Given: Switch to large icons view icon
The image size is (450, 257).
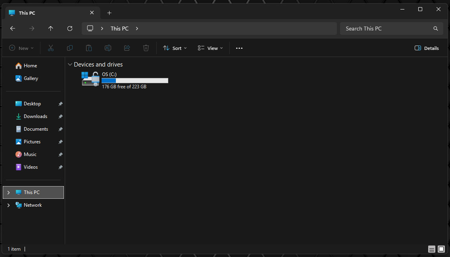Looking at the screenshot, I should 441,249.
